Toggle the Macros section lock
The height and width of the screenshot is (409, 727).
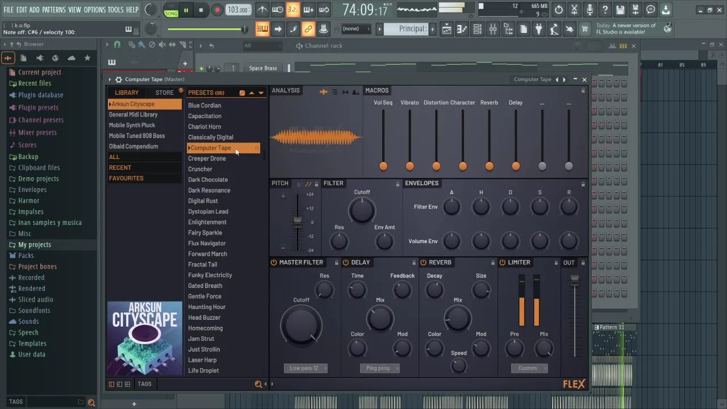coord(583,91)
